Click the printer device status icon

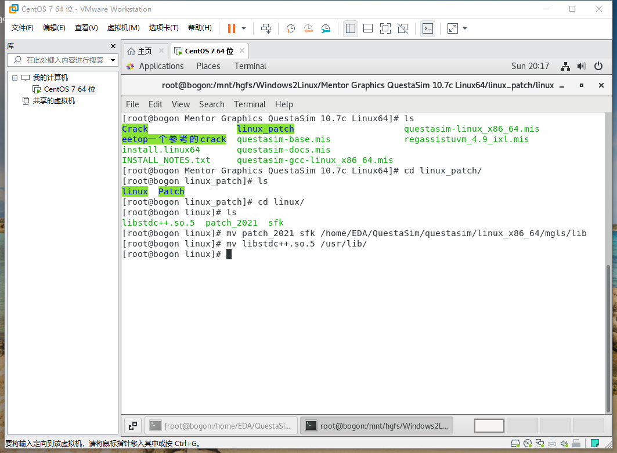(x=552, y=444)
